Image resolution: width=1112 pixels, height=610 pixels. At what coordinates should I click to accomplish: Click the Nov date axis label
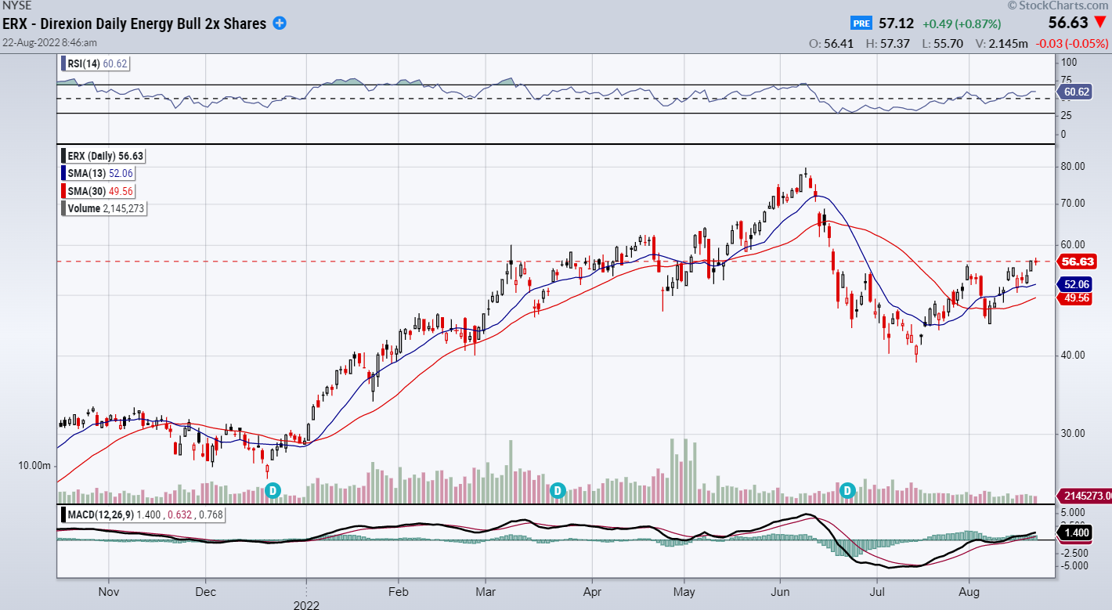[x=108, y=592]
